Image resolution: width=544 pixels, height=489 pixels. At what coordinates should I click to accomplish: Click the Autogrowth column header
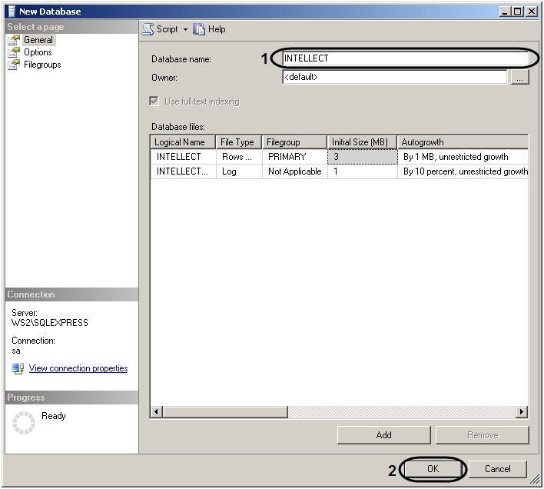point(463,142)
